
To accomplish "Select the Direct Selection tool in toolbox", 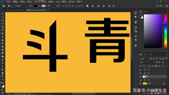I will tap(2, 66).
